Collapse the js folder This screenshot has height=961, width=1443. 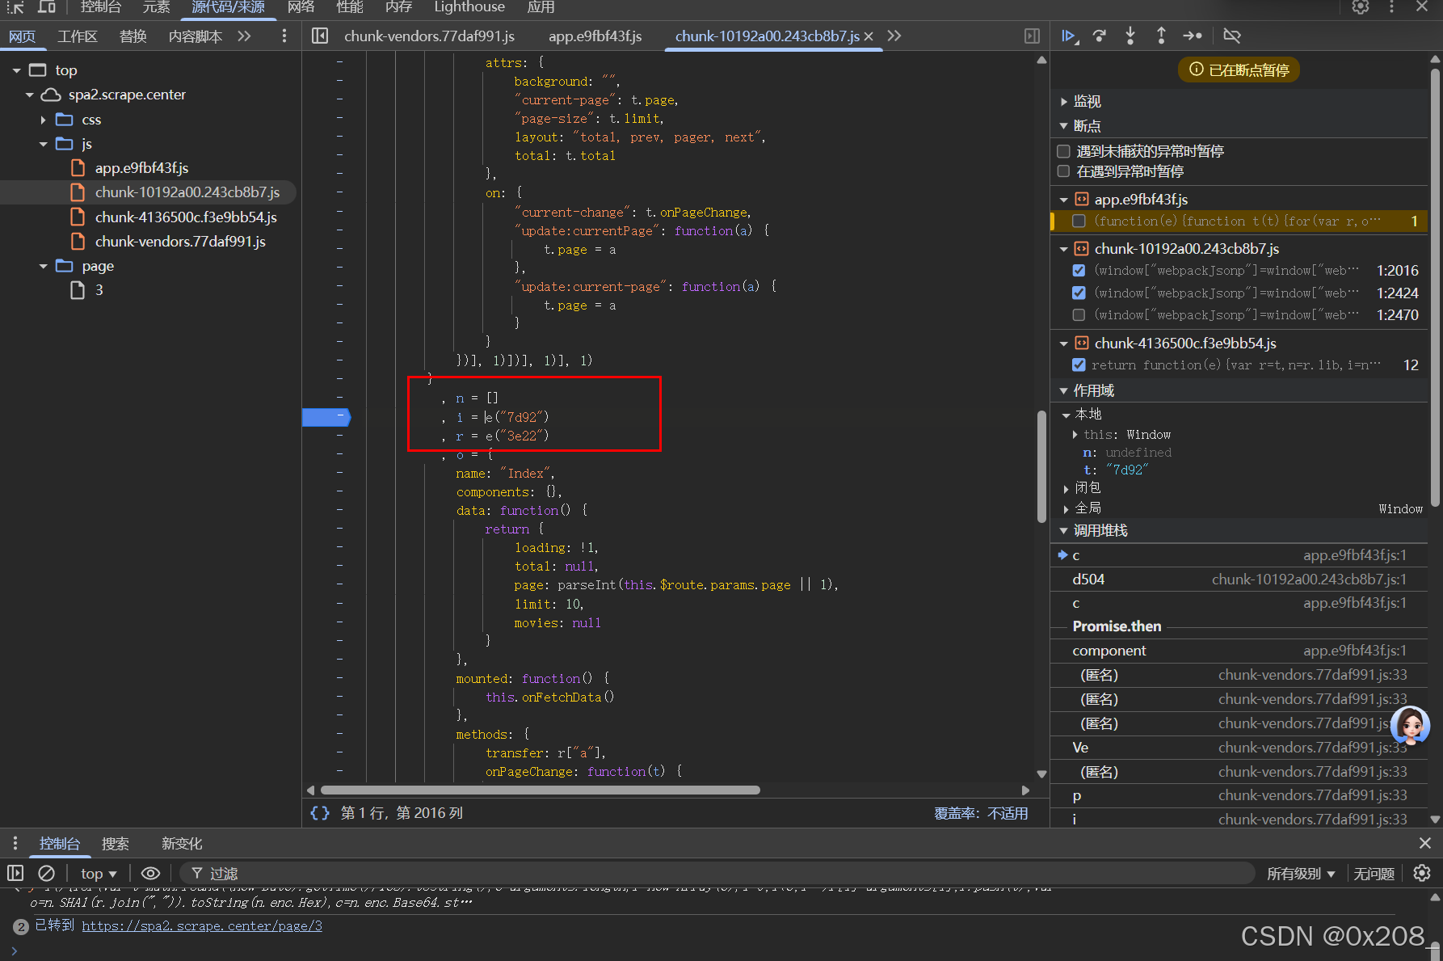43,144
